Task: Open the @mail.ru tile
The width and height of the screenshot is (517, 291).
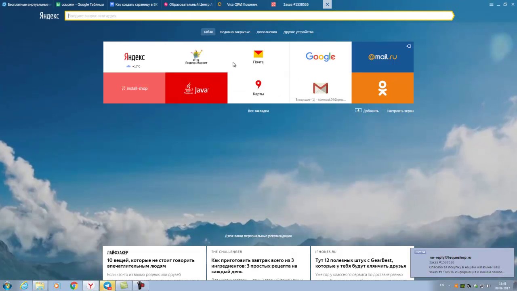Action: (x=382, y=57)
